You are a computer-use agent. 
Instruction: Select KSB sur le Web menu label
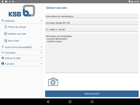(13, 58)
